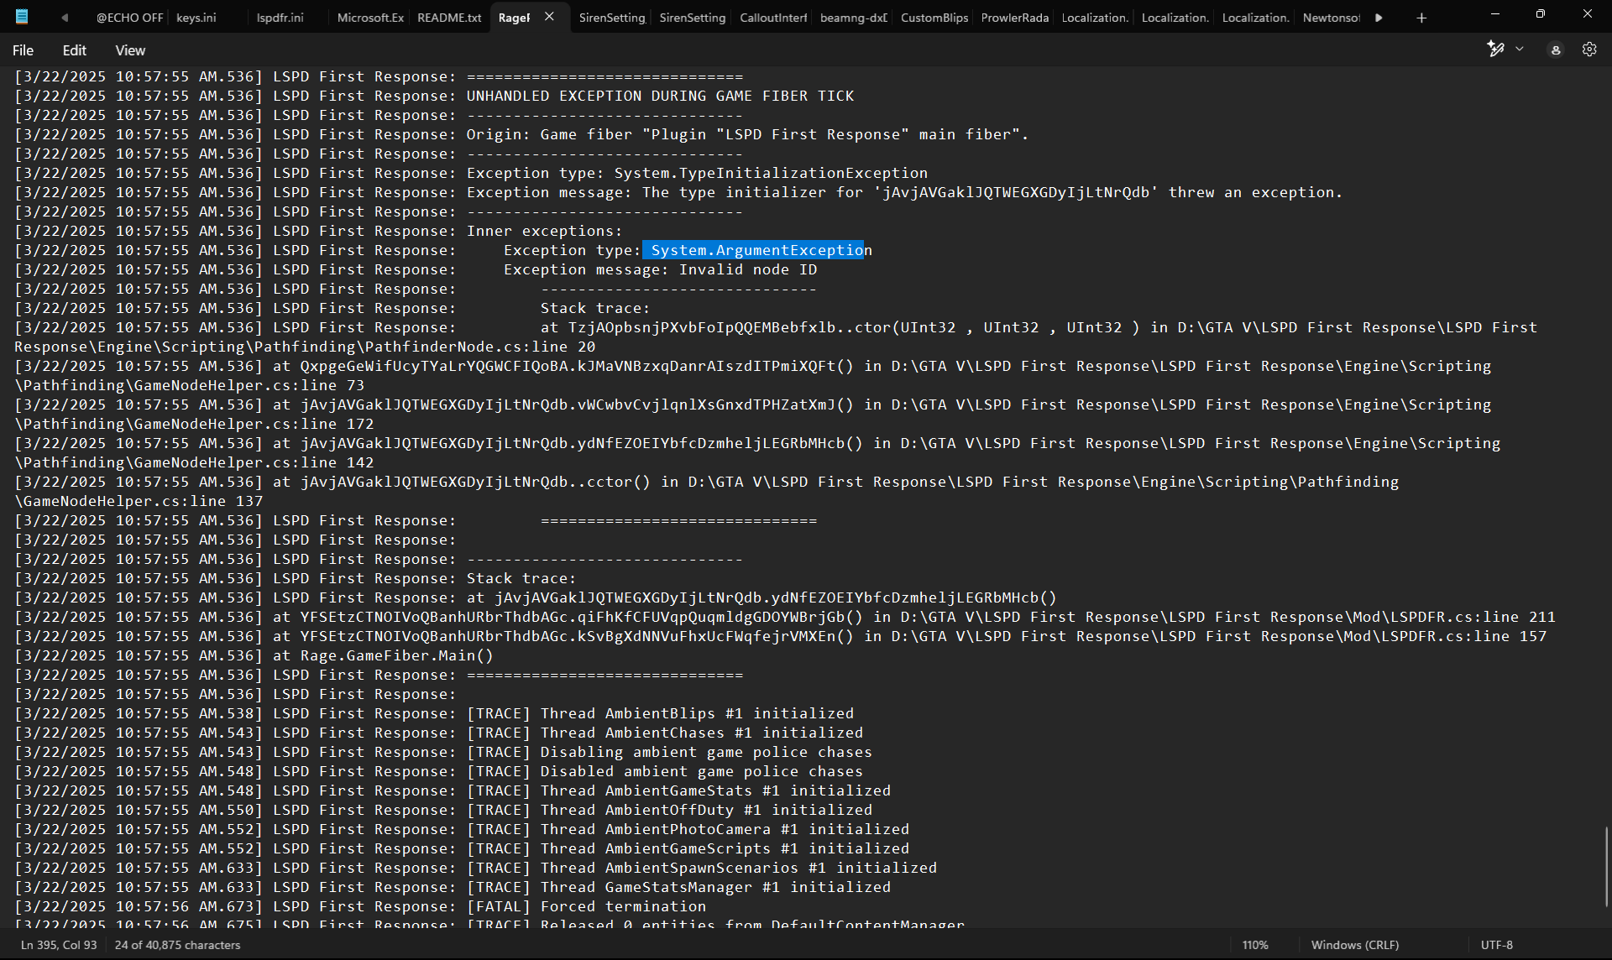Image resolution: width=1612 pixels, height=960 pixels.
Task: Click the account profile icon
Action: click(1555, 50)
